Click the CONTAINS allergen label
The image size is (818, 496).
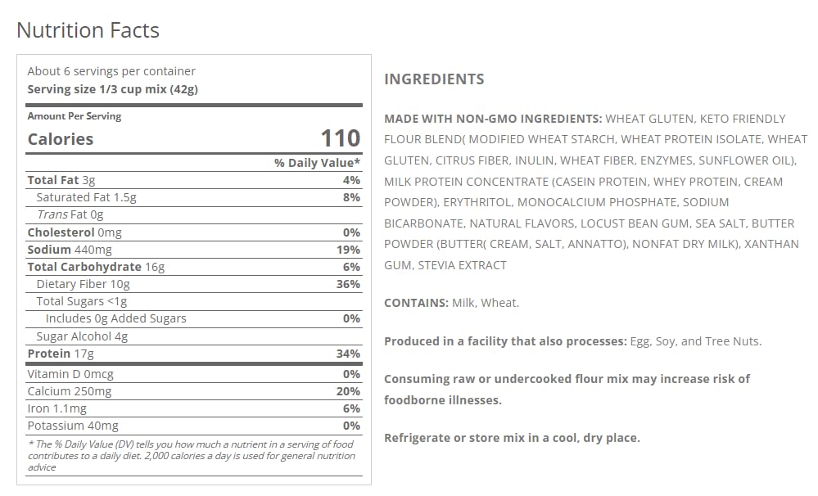[417, 303]
